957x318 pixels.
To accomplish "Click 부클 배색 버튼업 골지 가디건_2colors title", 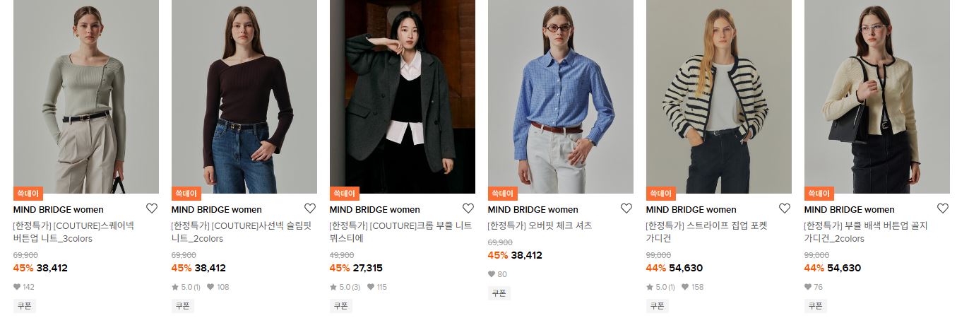I will point(866,232).
